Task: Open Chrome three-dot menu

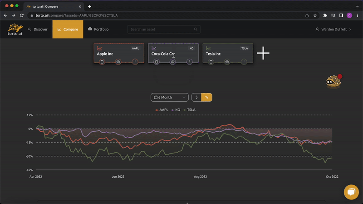Action: pyautogui.click(x=358, y=15)
